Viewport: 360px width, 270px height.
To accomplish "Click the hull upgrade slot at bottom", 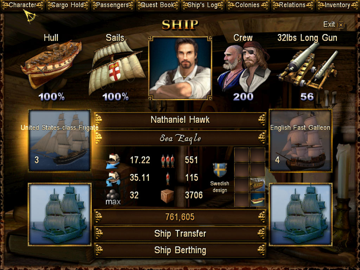I will point(257,200).
